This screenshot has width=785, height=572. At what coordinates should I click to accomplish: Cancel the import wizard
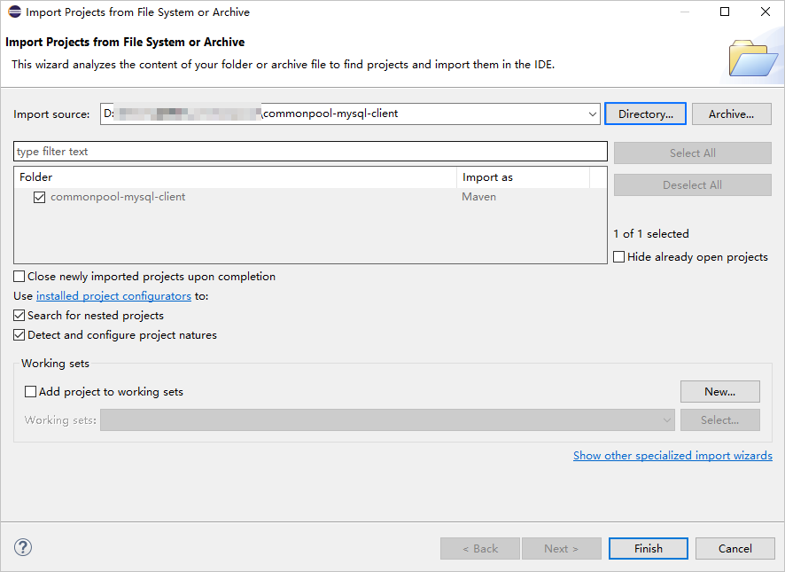[734, 548]
